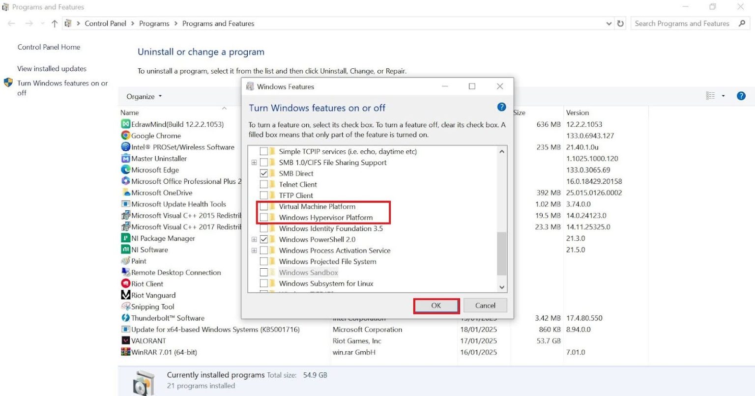
Task: Click the refresh button beside address bar
Action: (620, 24)
